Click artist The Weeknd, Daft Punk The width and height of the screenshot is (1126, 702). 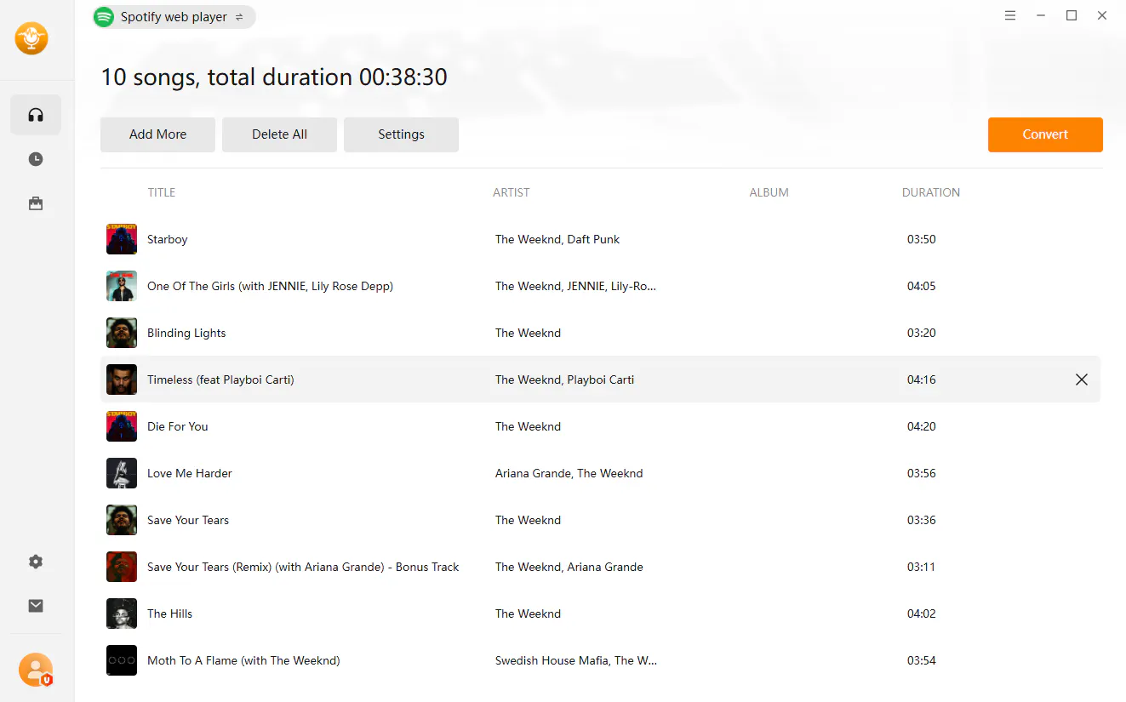point(557,239)
